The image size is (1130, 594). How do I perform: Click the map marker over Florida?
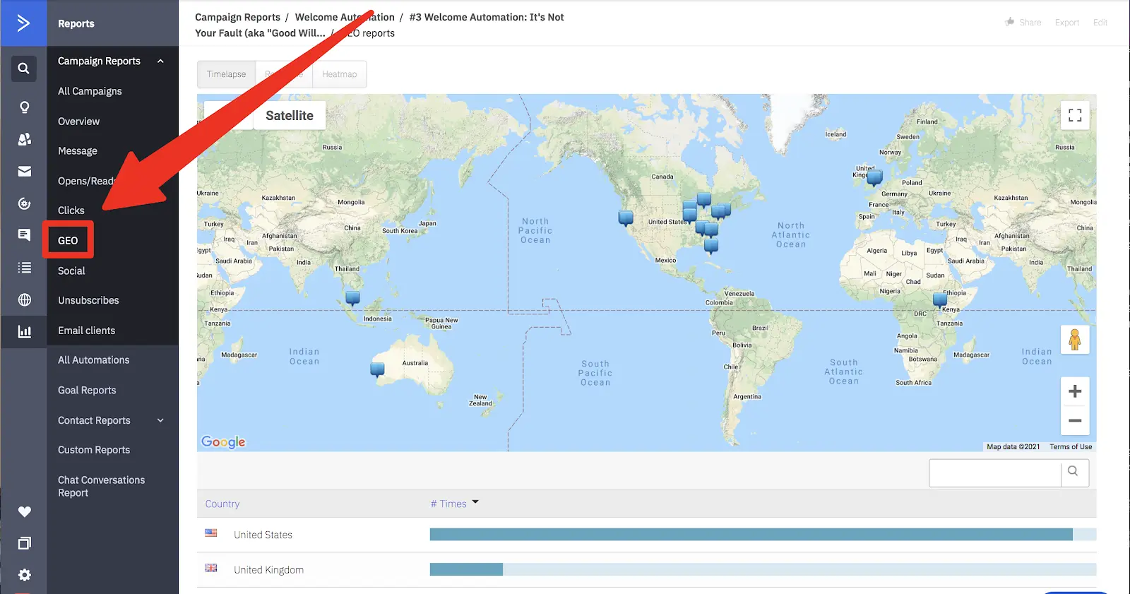point(711,245)
